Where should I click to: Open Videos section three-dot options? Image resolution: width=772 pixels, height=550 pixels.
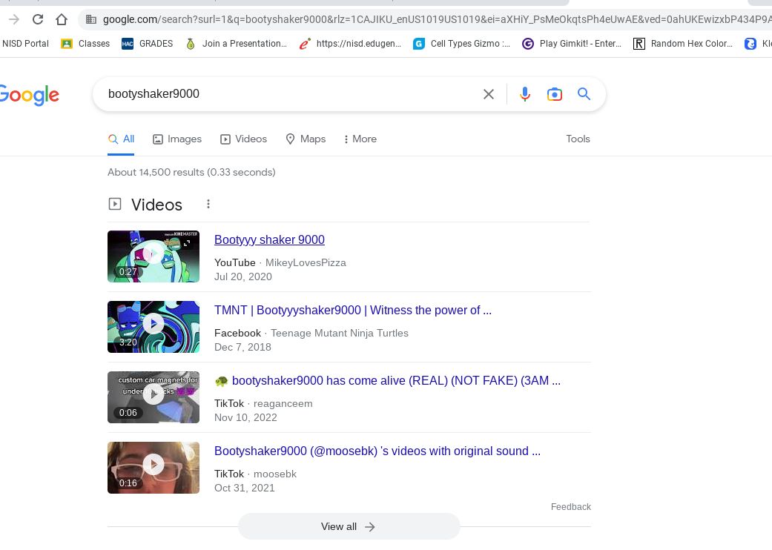208,204
